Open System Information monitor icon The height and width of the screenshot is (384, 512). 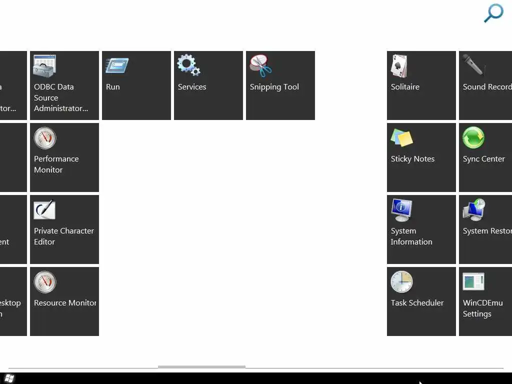click(x=401, y=210)
